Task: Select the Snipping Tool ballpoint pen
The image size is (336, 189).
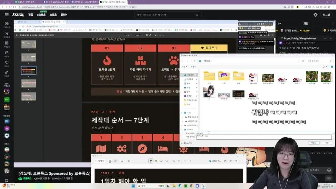Action: coord(151,161)
